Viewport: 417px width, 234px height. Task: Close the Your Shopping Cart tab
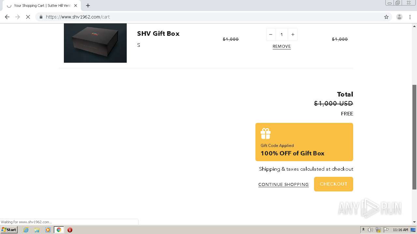(x=76, y=6)
